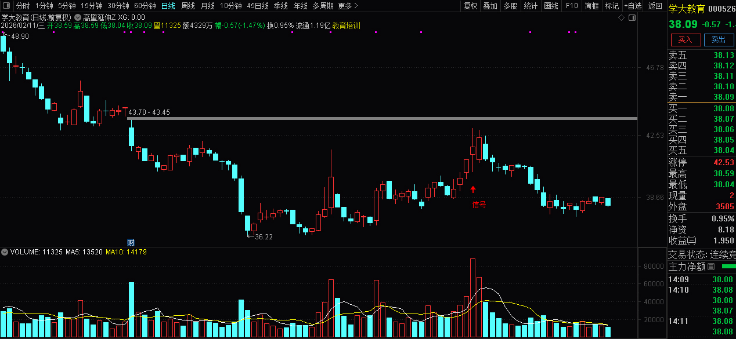Viewport: 736px width, 339px height.
Task: Click the 卖二 price 38.10 row
Action: pyautogui.click(x=702, y=86)
